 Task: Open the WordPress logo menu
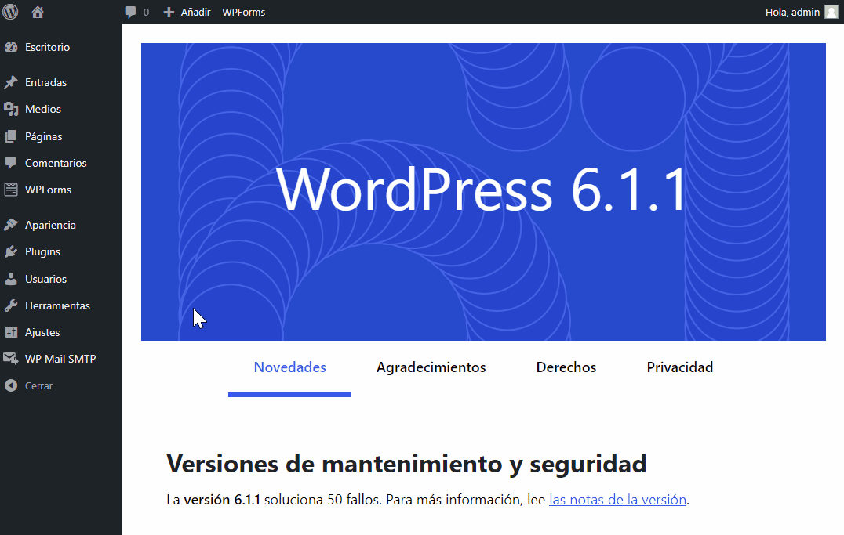[x=10, y=12]
